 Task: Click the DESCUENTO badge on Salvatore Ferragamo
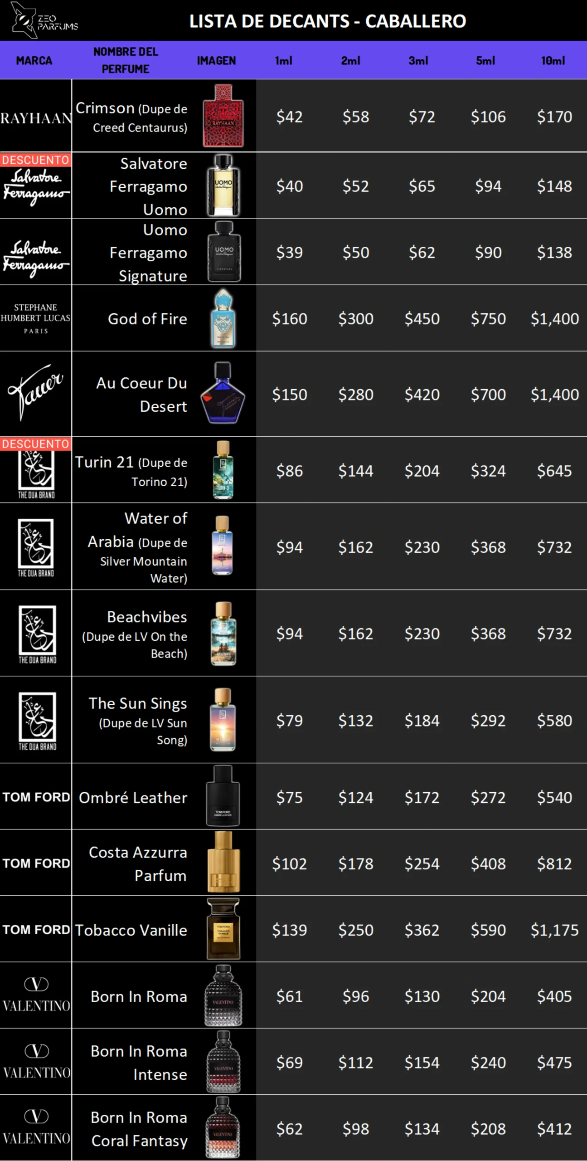(x=35, y=160)
